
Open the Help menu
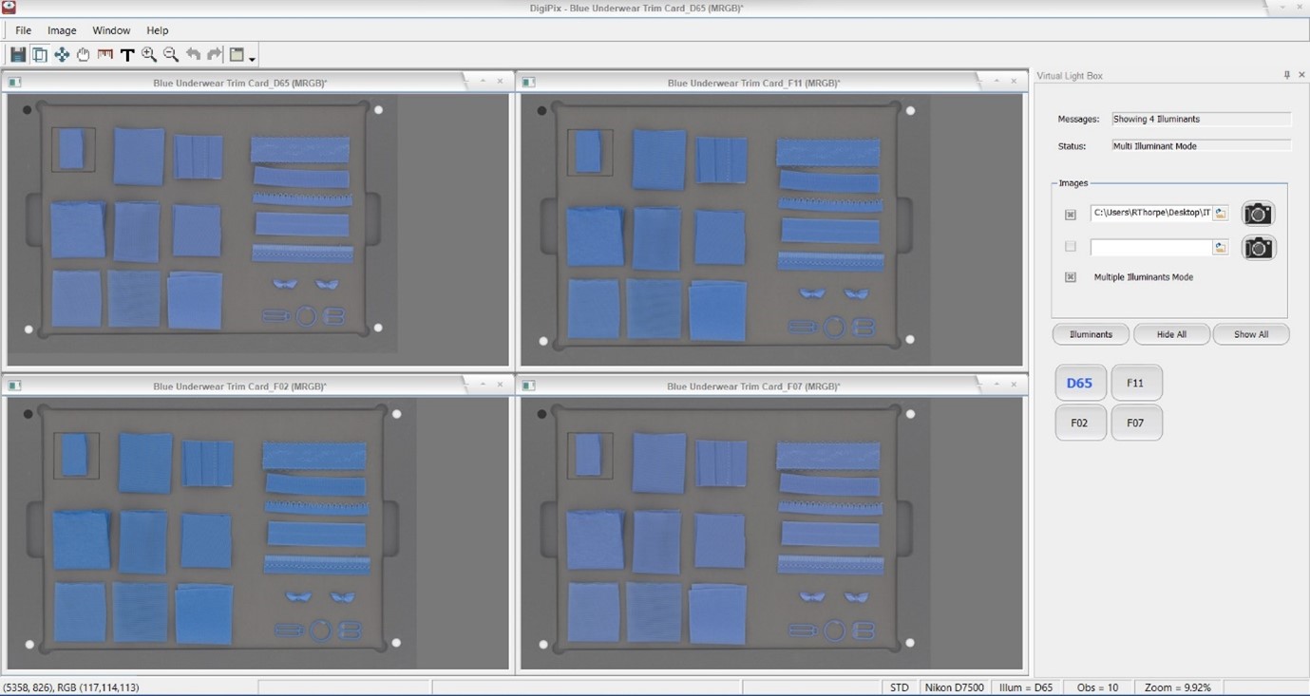(158, 30)
